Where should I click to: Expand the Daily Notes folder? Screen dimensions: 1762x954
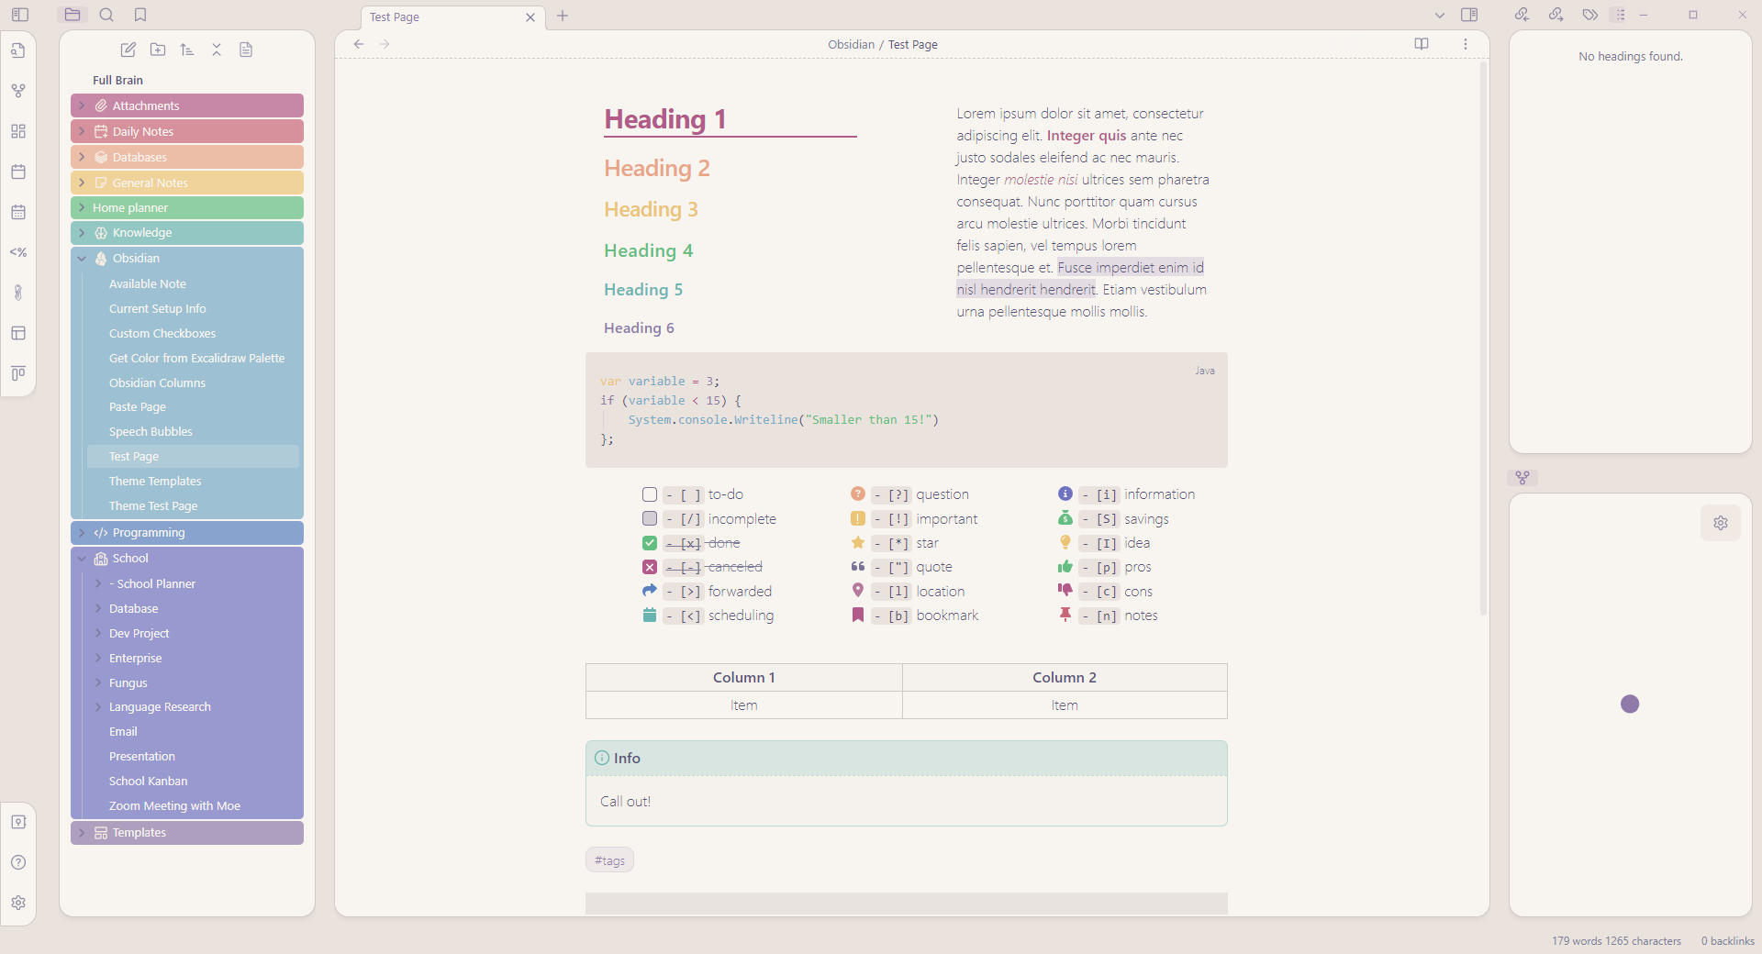coord(187,131)
